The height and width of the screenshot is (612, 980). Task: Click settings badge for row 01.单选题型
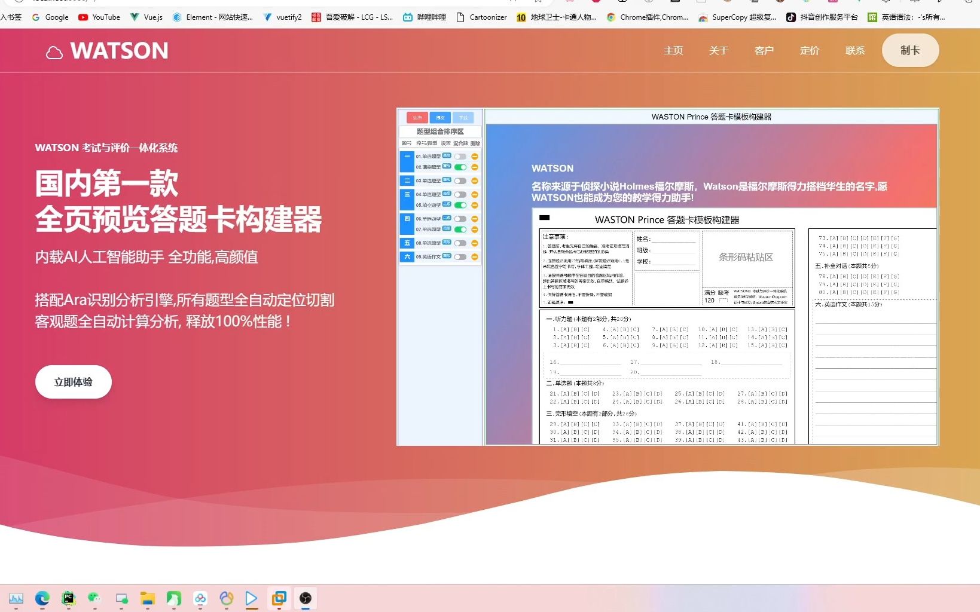447,155
